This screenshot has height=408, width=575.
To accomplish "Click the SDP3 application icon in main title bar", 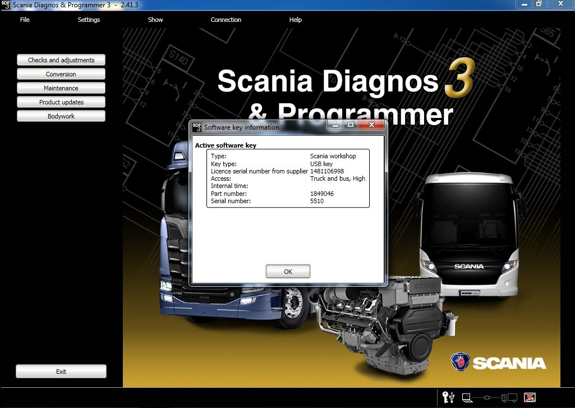I will coord(6,4).
